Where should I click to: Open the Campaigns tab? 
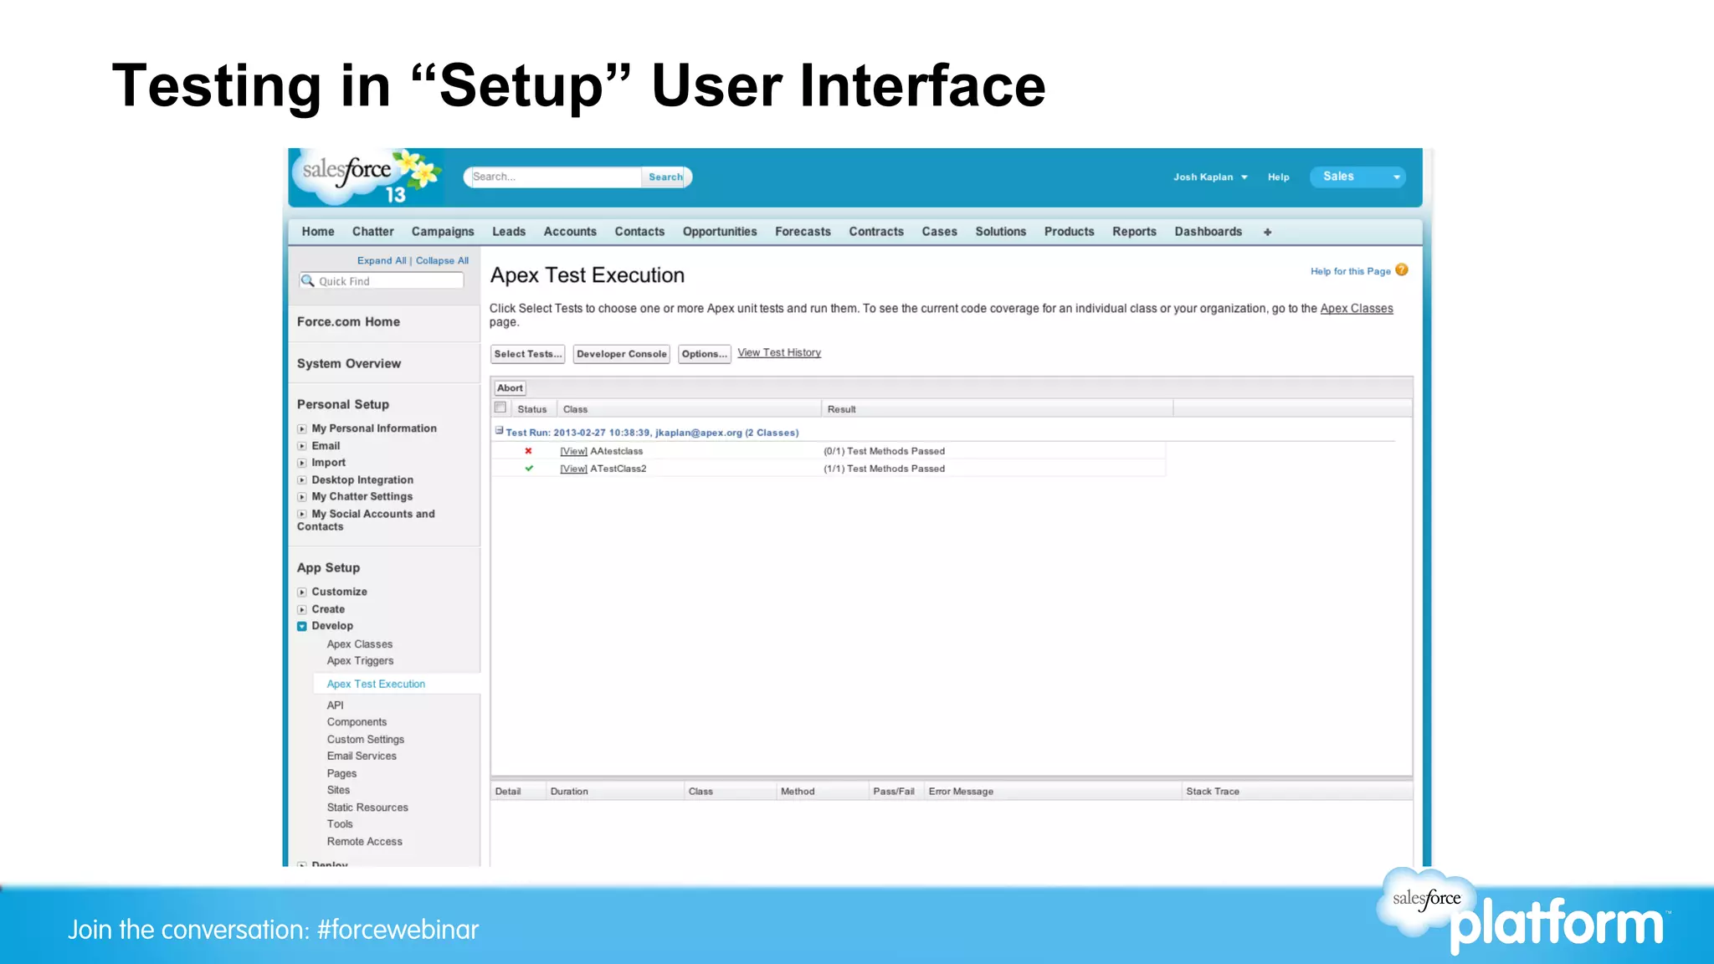(443, 232)
